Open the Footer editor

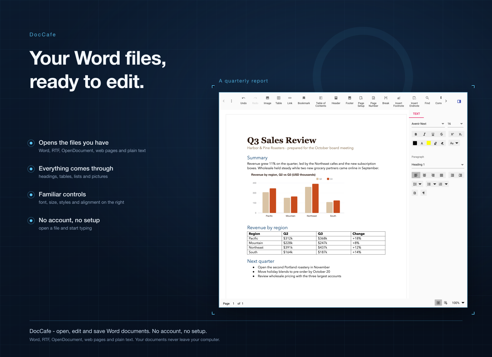[350, 100]
